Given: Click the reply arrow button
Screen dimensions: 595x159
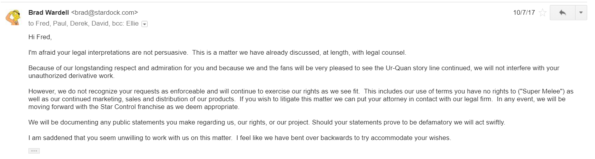Looking at the screenshot, I should (x=562, y=13).
